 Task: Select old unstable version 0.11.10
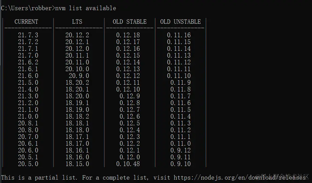179,76
